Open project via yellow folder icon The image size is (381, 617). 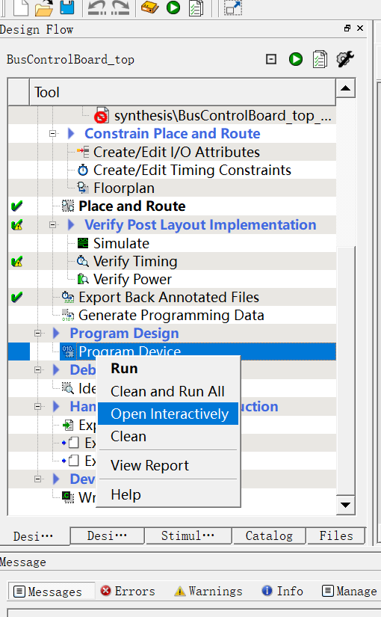coord(43,7)
